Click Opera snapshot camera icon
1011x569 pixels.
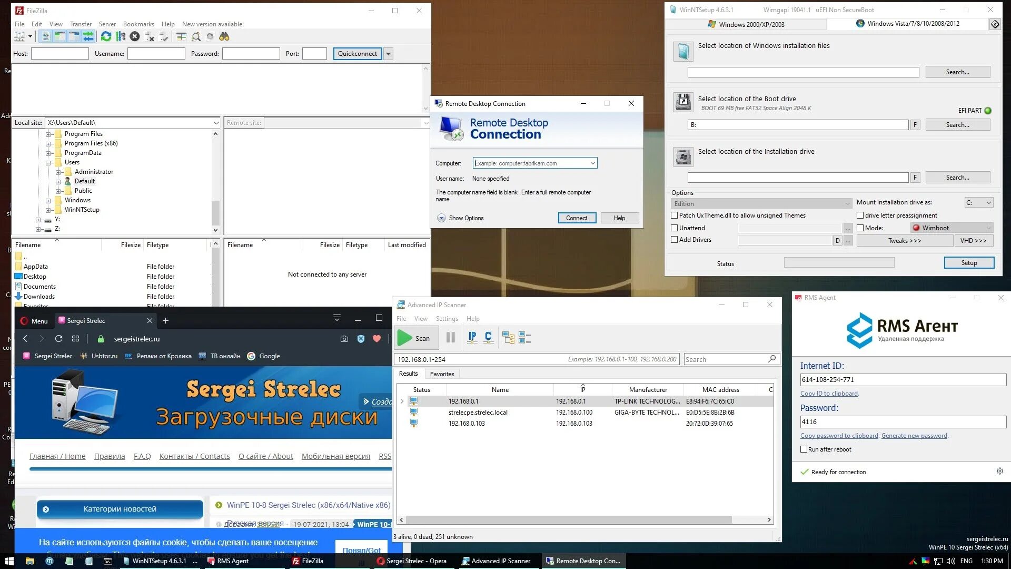pyautogui.click(x=344, y=339)
